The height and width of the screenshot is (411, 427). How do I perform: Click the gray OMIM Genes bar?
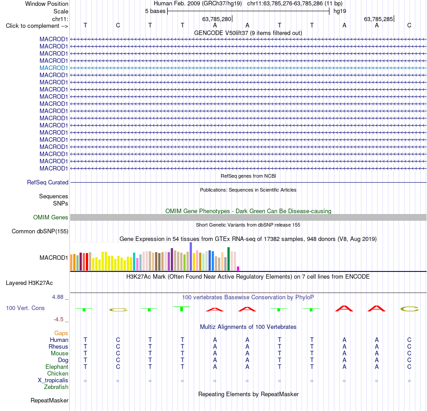[248, 218]
